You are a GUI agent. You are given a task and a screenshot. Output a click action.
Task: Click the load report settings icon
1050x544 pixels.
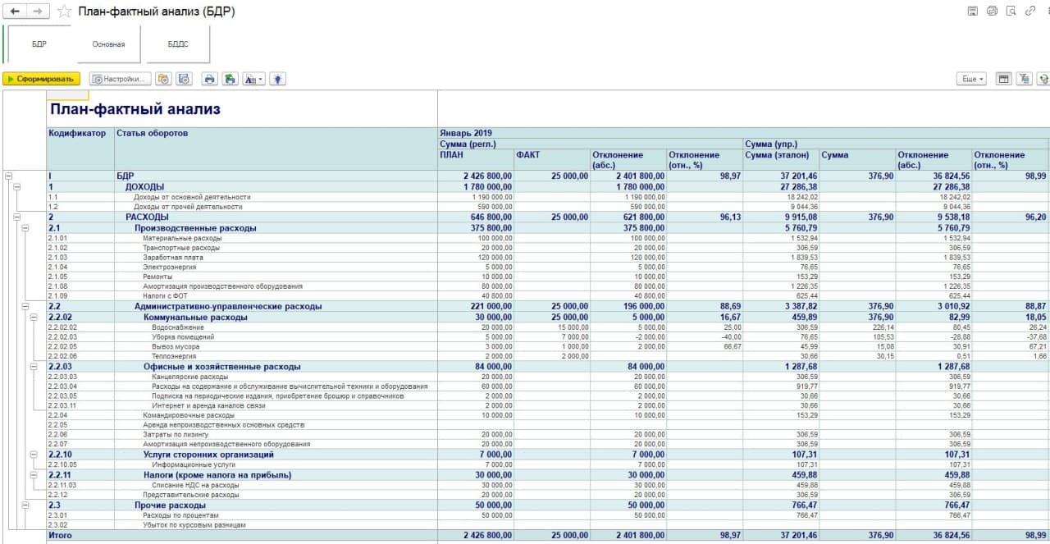tap(163, 80)
